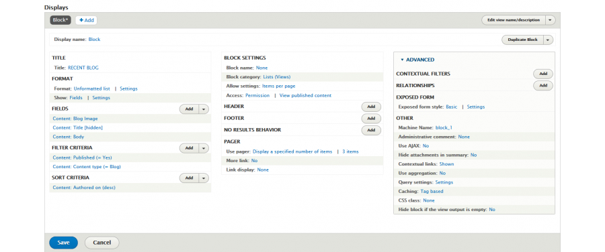Click the Show Fields link
Viewport: 605px width, 252px height.
[x=76, y=98]
